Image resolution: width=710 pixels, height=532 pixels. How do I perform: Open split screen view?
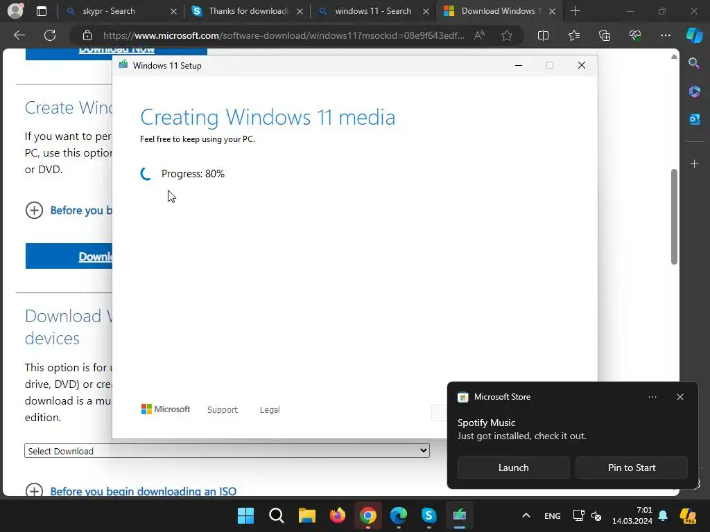(x=543, y=35)
